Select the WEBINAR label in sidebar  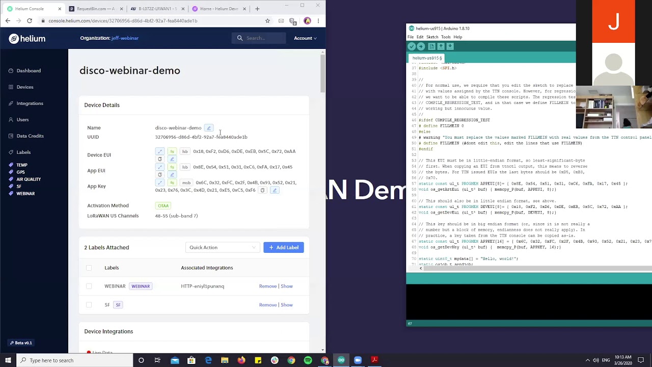[x=22, y=194]
